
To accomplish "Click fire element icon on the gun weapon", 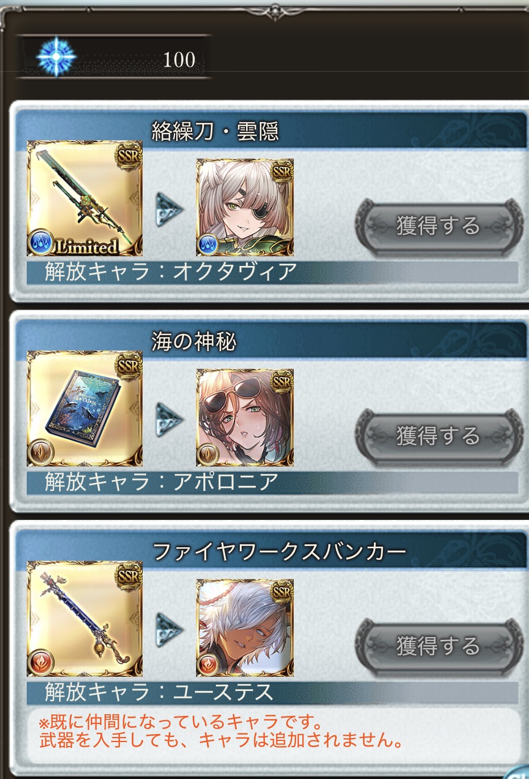I will click(41, 664).
